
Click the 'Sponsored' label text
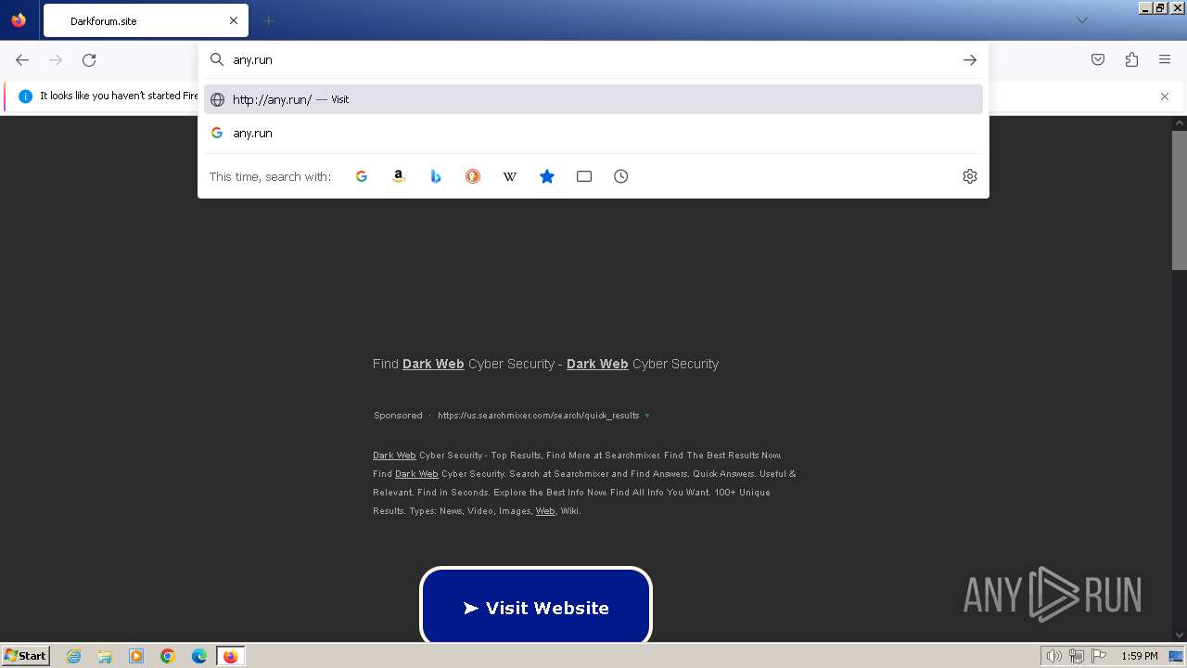coord(398,416)
